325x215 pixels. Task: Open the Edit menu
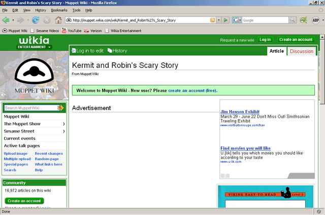[x=15, y=10]
